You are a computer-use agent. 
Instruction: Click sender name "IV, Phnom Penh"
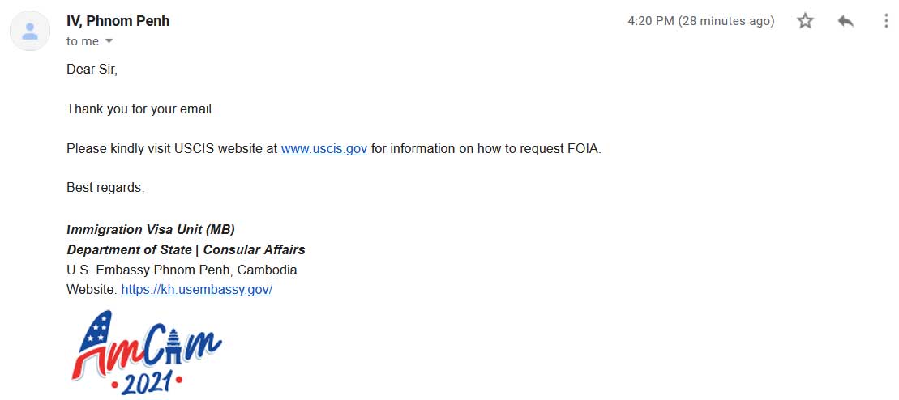(x=118, y=21)
